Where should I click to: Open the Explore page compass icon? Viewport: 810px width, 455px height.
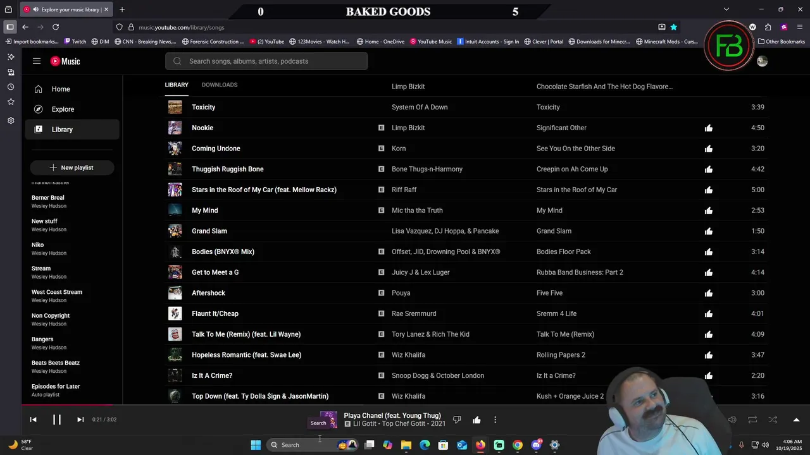click(39, 109)
